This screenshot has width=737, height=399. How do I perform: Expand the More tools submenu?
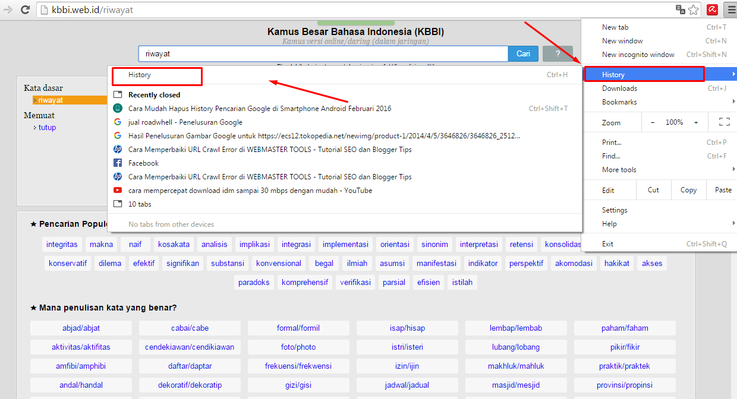(621, 169)
